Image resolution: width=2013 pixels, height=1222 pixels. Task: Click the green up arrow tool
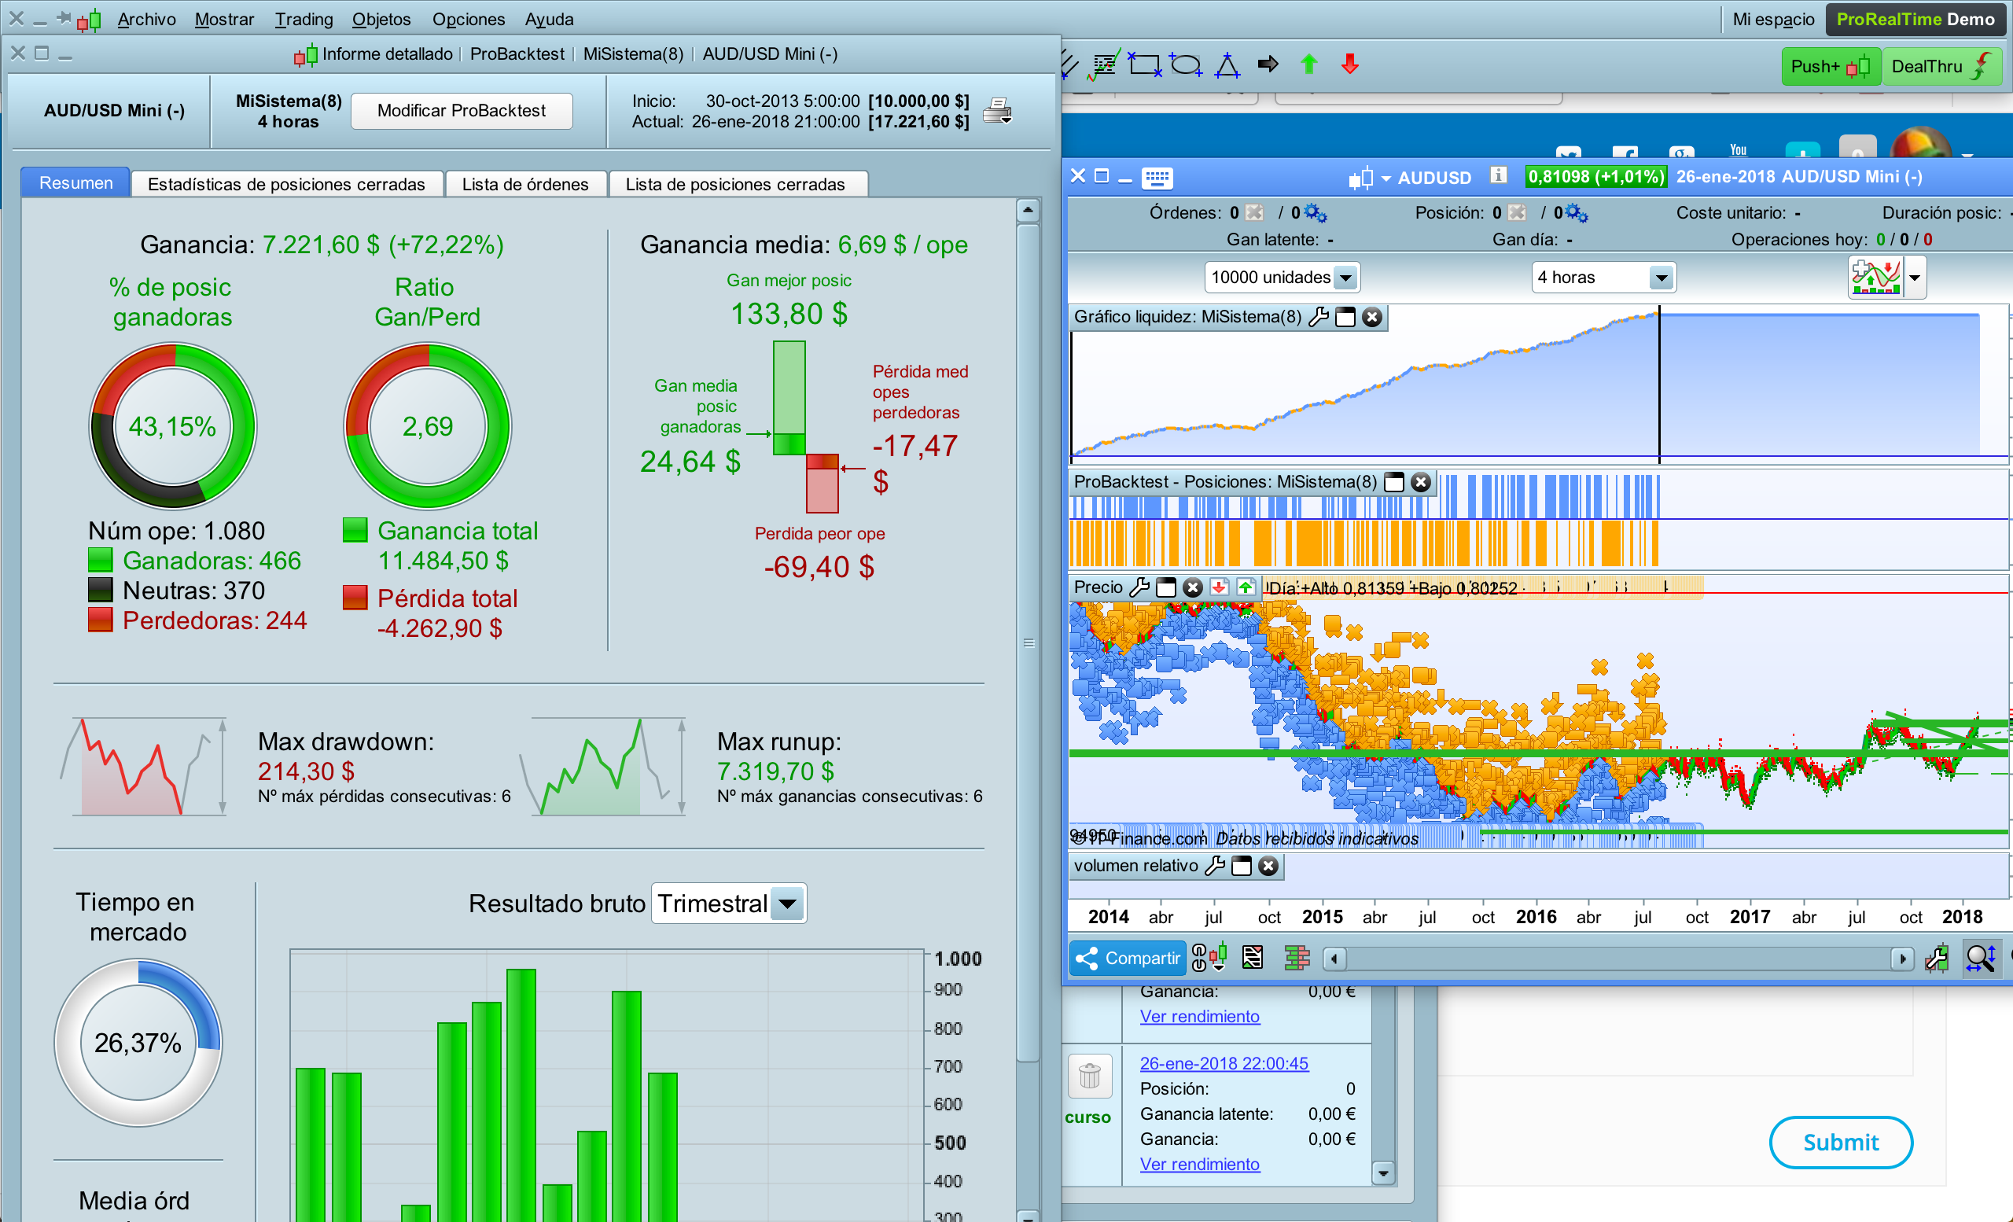(x=1308, y=64)
